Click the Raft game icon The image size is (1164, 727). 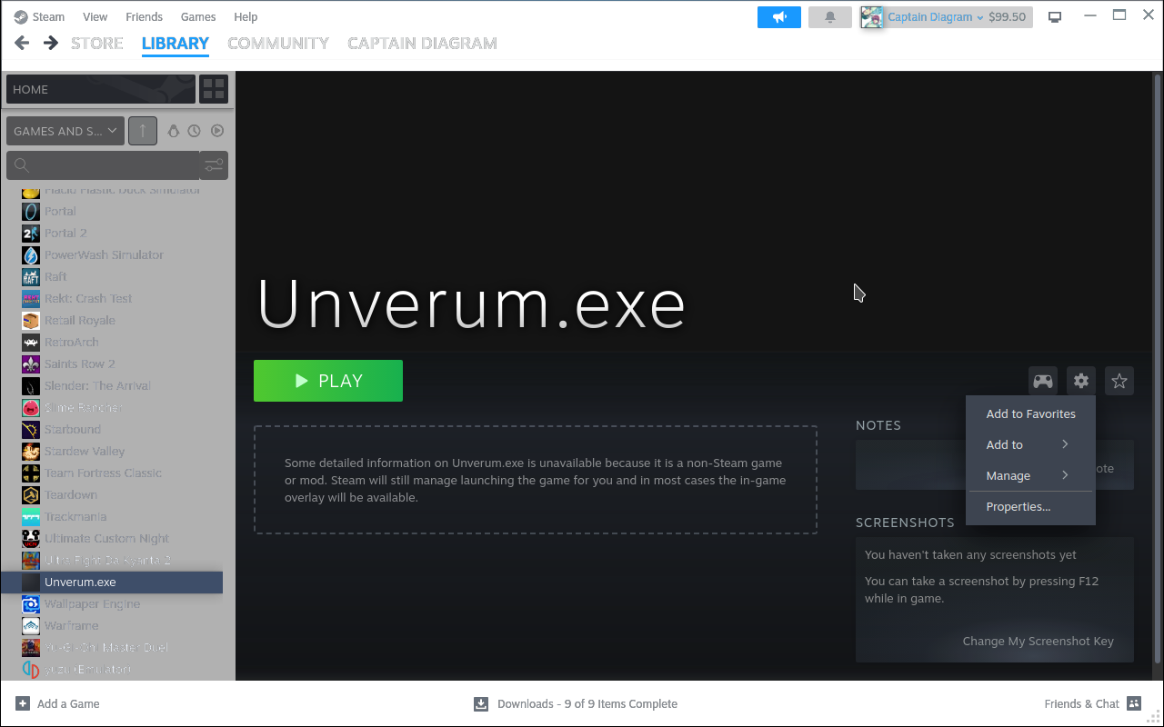coord(31,276)
